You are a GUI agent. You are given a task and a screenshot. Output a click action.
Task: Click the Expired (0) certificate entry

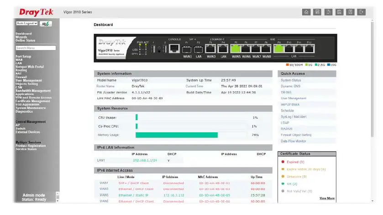click(x=295, y=162)
